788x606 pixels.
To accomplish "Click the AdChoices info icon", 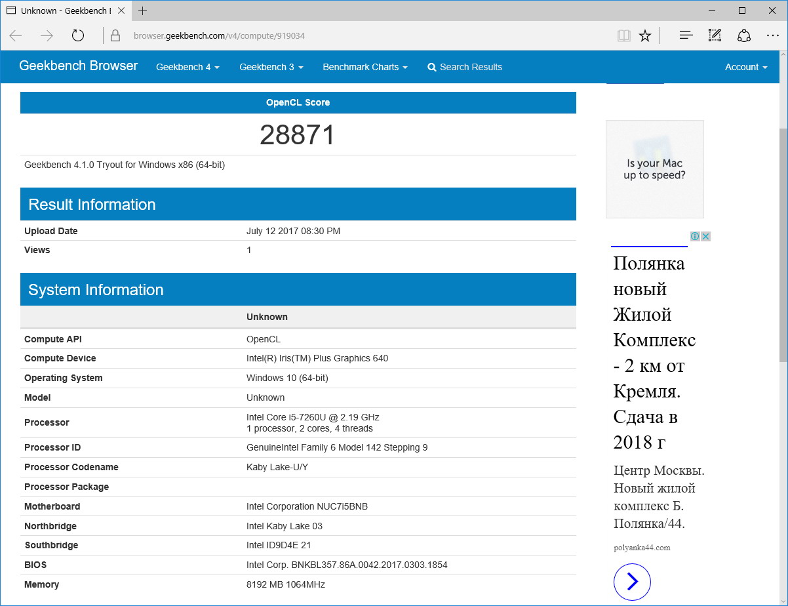I will [695, 236].
